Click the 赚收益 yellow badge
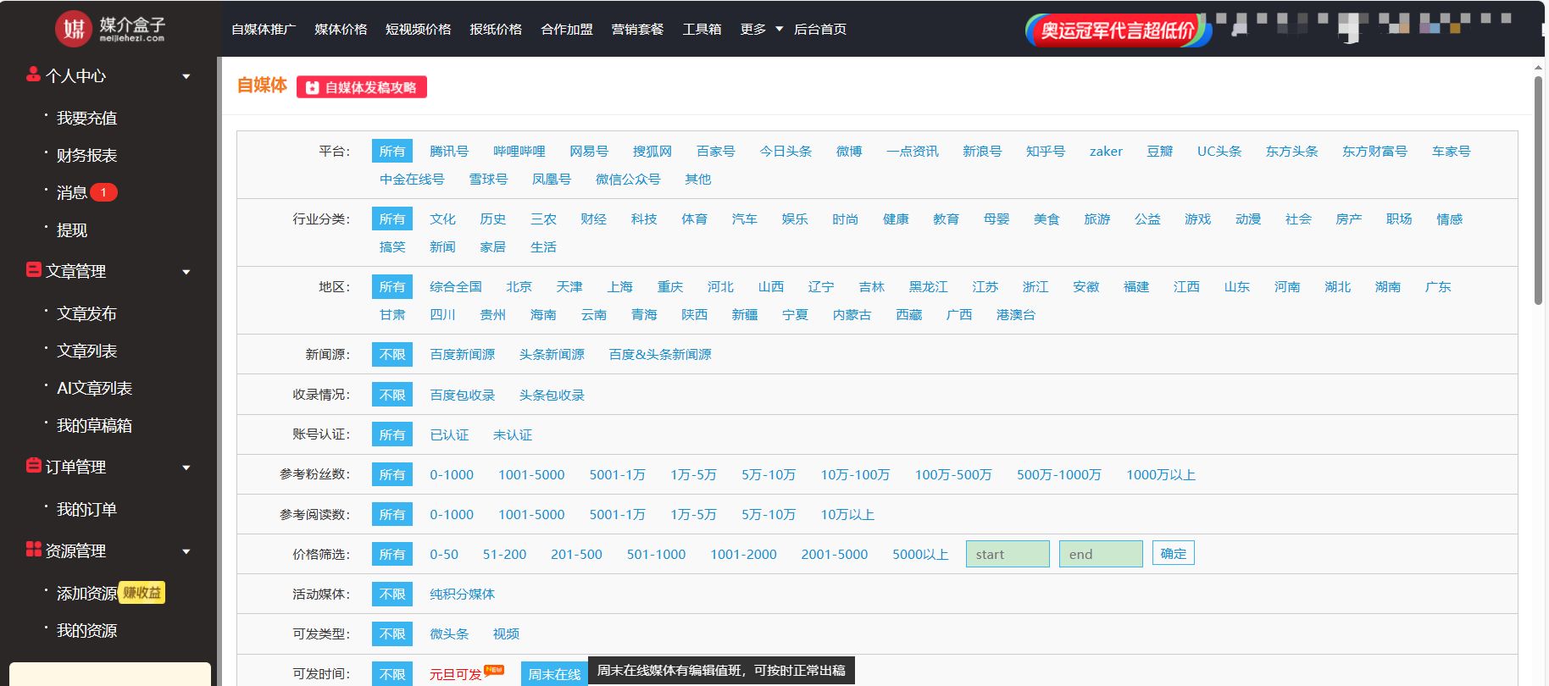1549x686 pixels. [x=142, y=593]
